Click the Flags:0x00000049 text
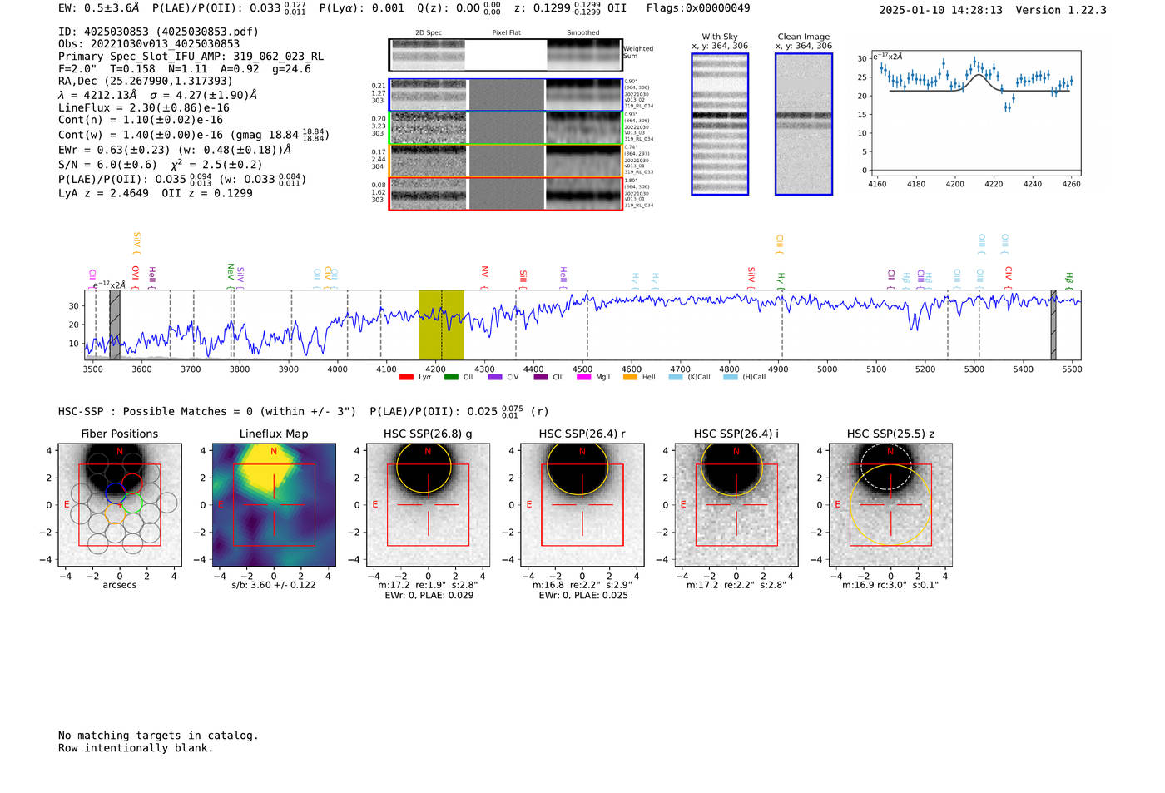Image resolution: width=1165 pixels, height=793 pixels. pos(698,8)
